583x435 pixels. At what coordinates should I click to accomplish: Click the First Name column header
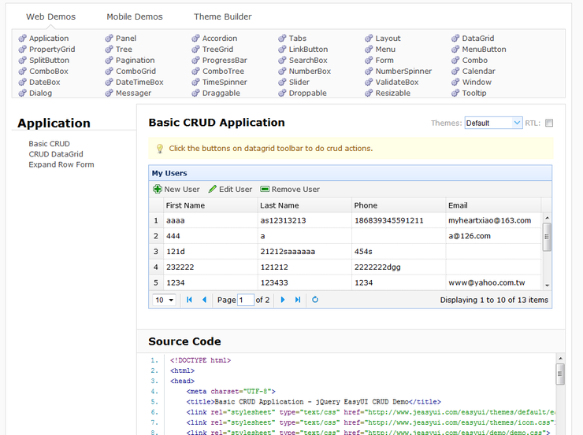point(210,205)
